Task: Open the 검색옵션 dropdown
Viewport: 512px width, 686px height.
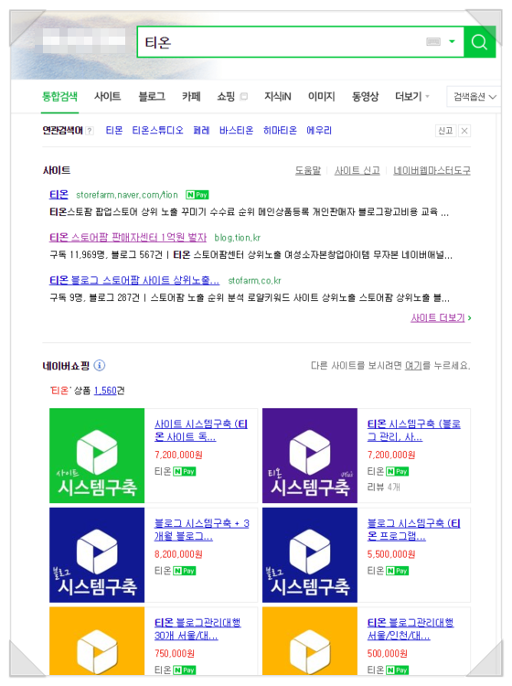Action: [x=475, y=97]
